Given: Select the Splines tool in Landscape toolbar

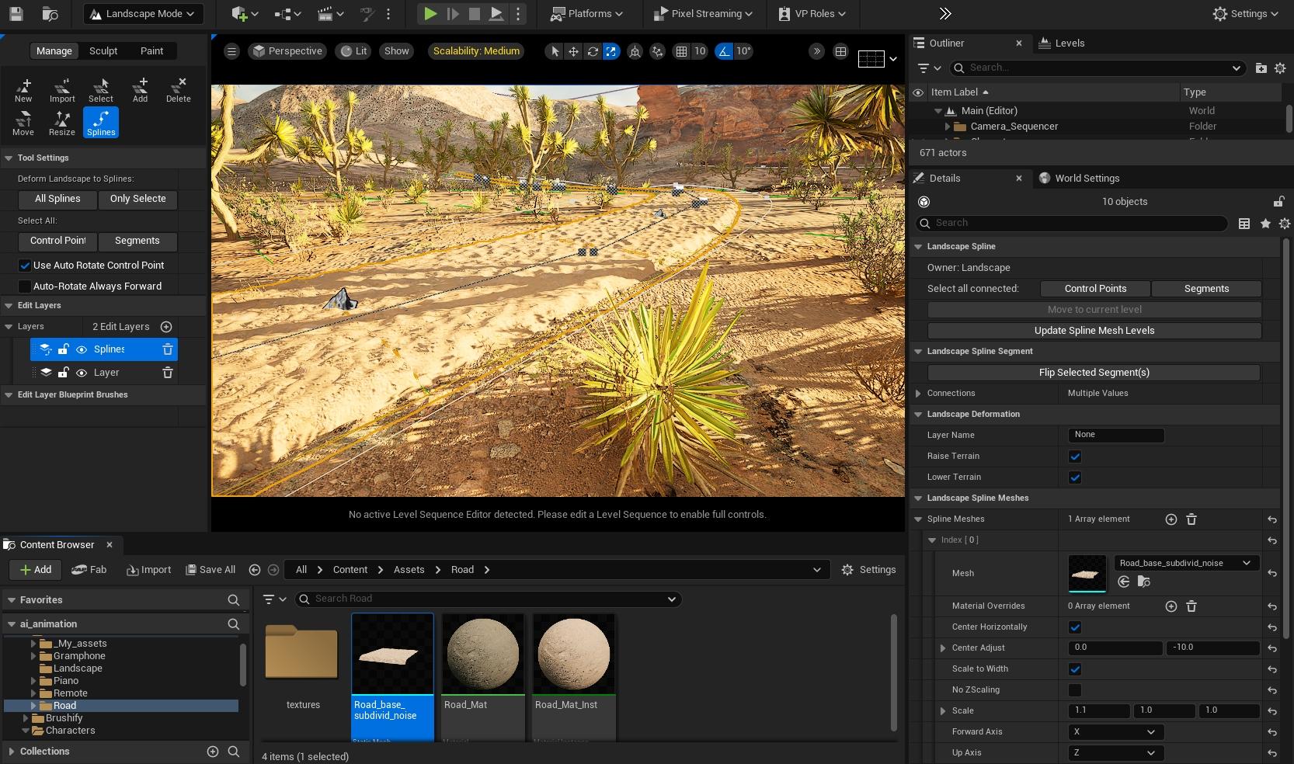Looking at the screenshot, I should point(100,122).
